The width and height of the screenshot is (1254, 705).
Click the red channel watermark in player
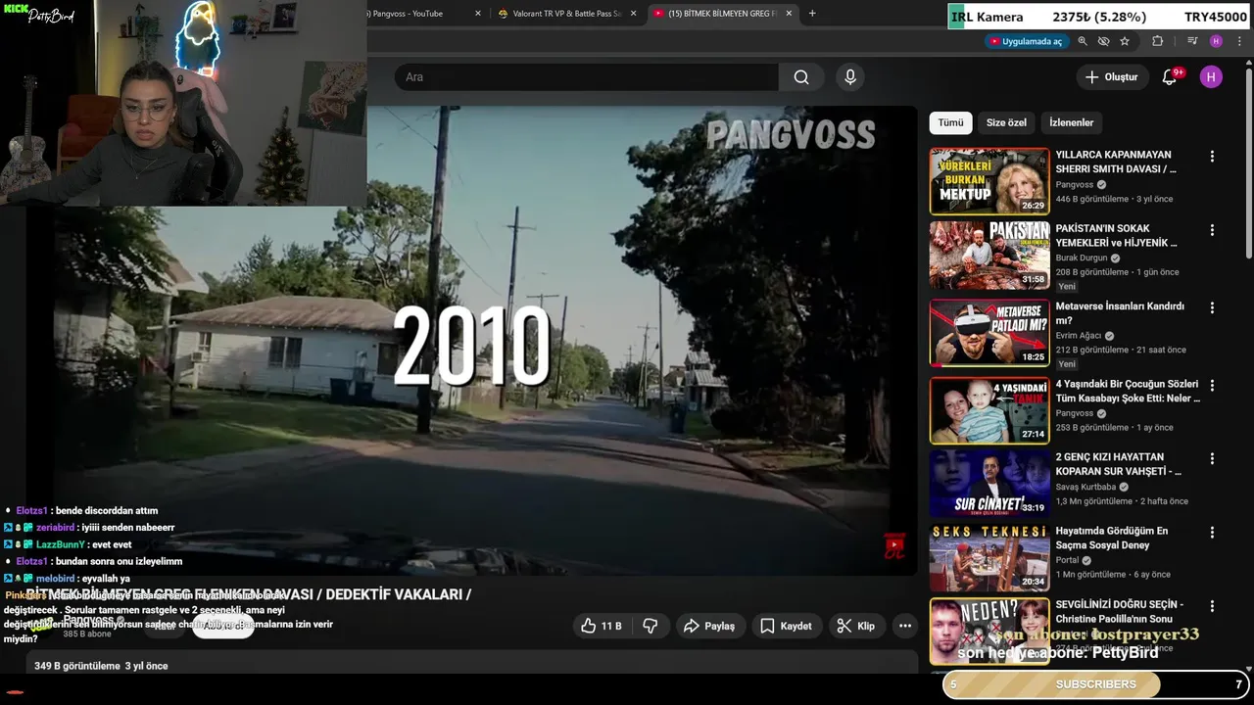pyautogui.click(x=894, y=545)
